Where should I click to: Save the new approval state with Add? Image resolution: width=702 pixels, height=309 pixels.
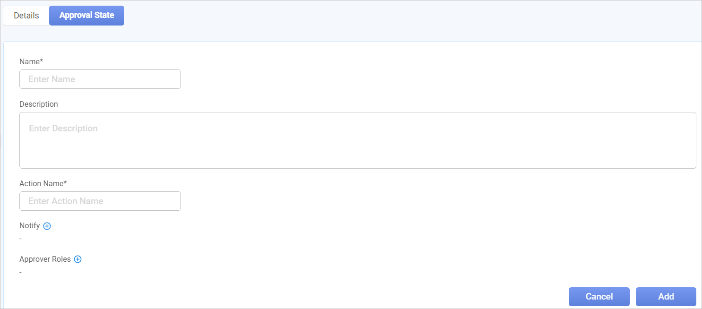[666, 297]
